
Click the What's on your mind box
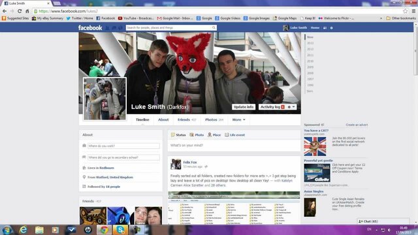point(234,146)
